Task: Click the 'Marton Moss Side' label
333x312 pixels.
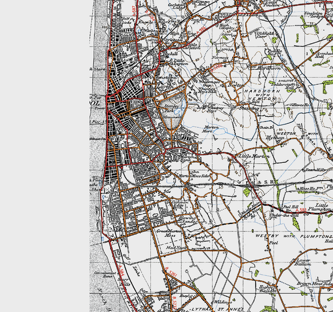Action: click(x=195, y=176)
